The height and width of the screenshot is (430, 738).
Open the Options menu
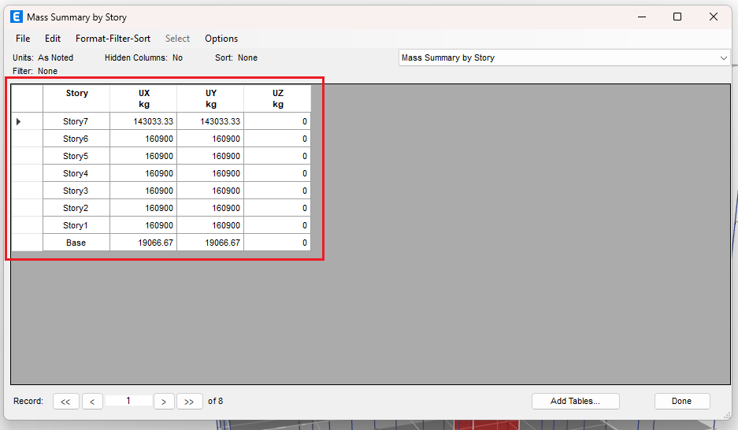tap(221, 39)
